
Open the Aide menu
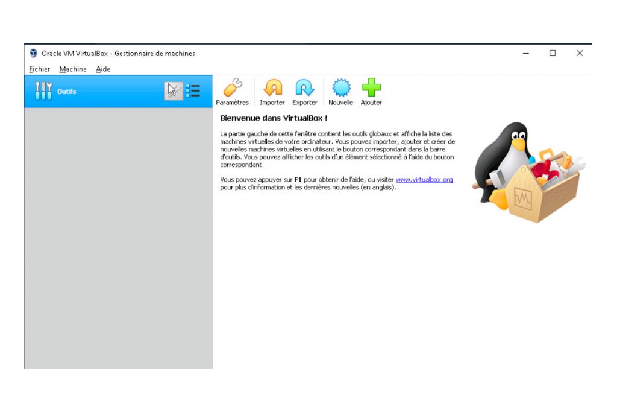[102, 69]
